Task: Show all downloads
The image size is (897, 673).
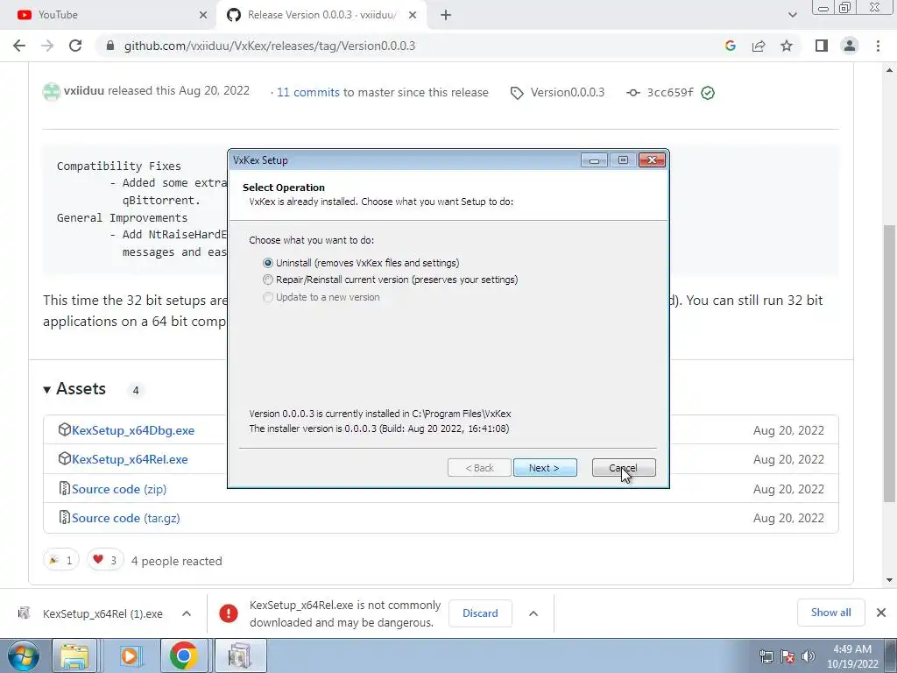Action: (830, 613)
